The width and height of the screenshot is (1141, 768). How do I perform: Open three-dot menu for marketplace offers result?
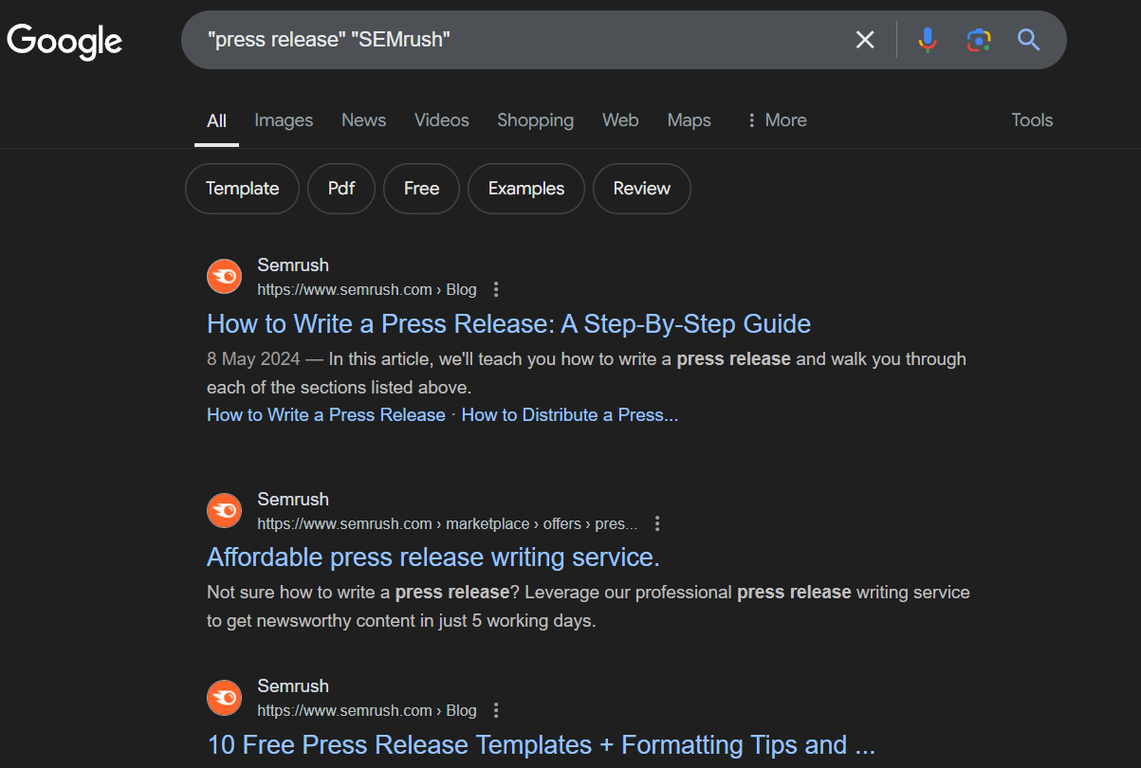pyautogui.click(x=657, y=523)
